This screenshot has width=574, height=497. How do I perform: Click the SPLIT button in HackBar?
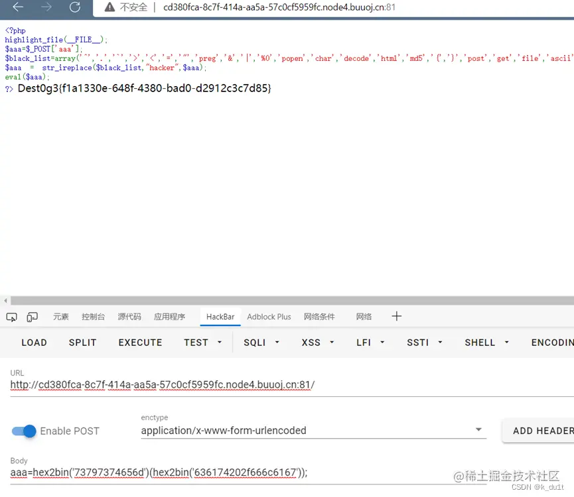(83, 343)
